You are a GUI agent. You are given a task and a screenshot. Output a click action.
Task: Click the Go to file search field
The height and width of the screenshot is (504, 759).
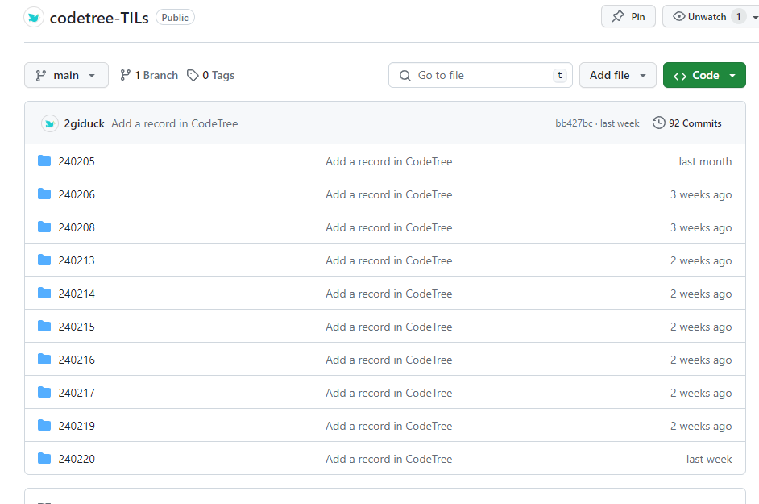point(480,75)
